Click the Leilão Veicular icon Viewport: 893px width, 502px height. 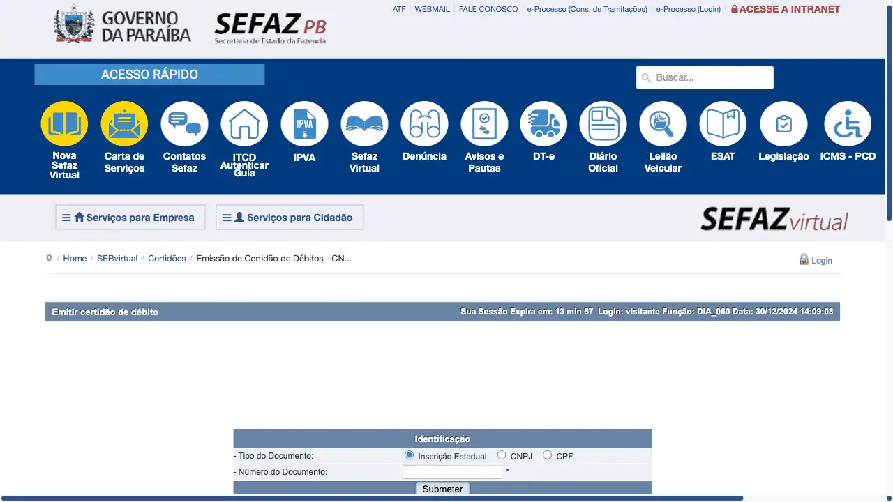coord(663,124)
